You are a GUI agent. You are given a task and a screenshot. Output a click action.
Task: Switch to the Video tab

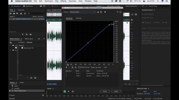point(22,82)
